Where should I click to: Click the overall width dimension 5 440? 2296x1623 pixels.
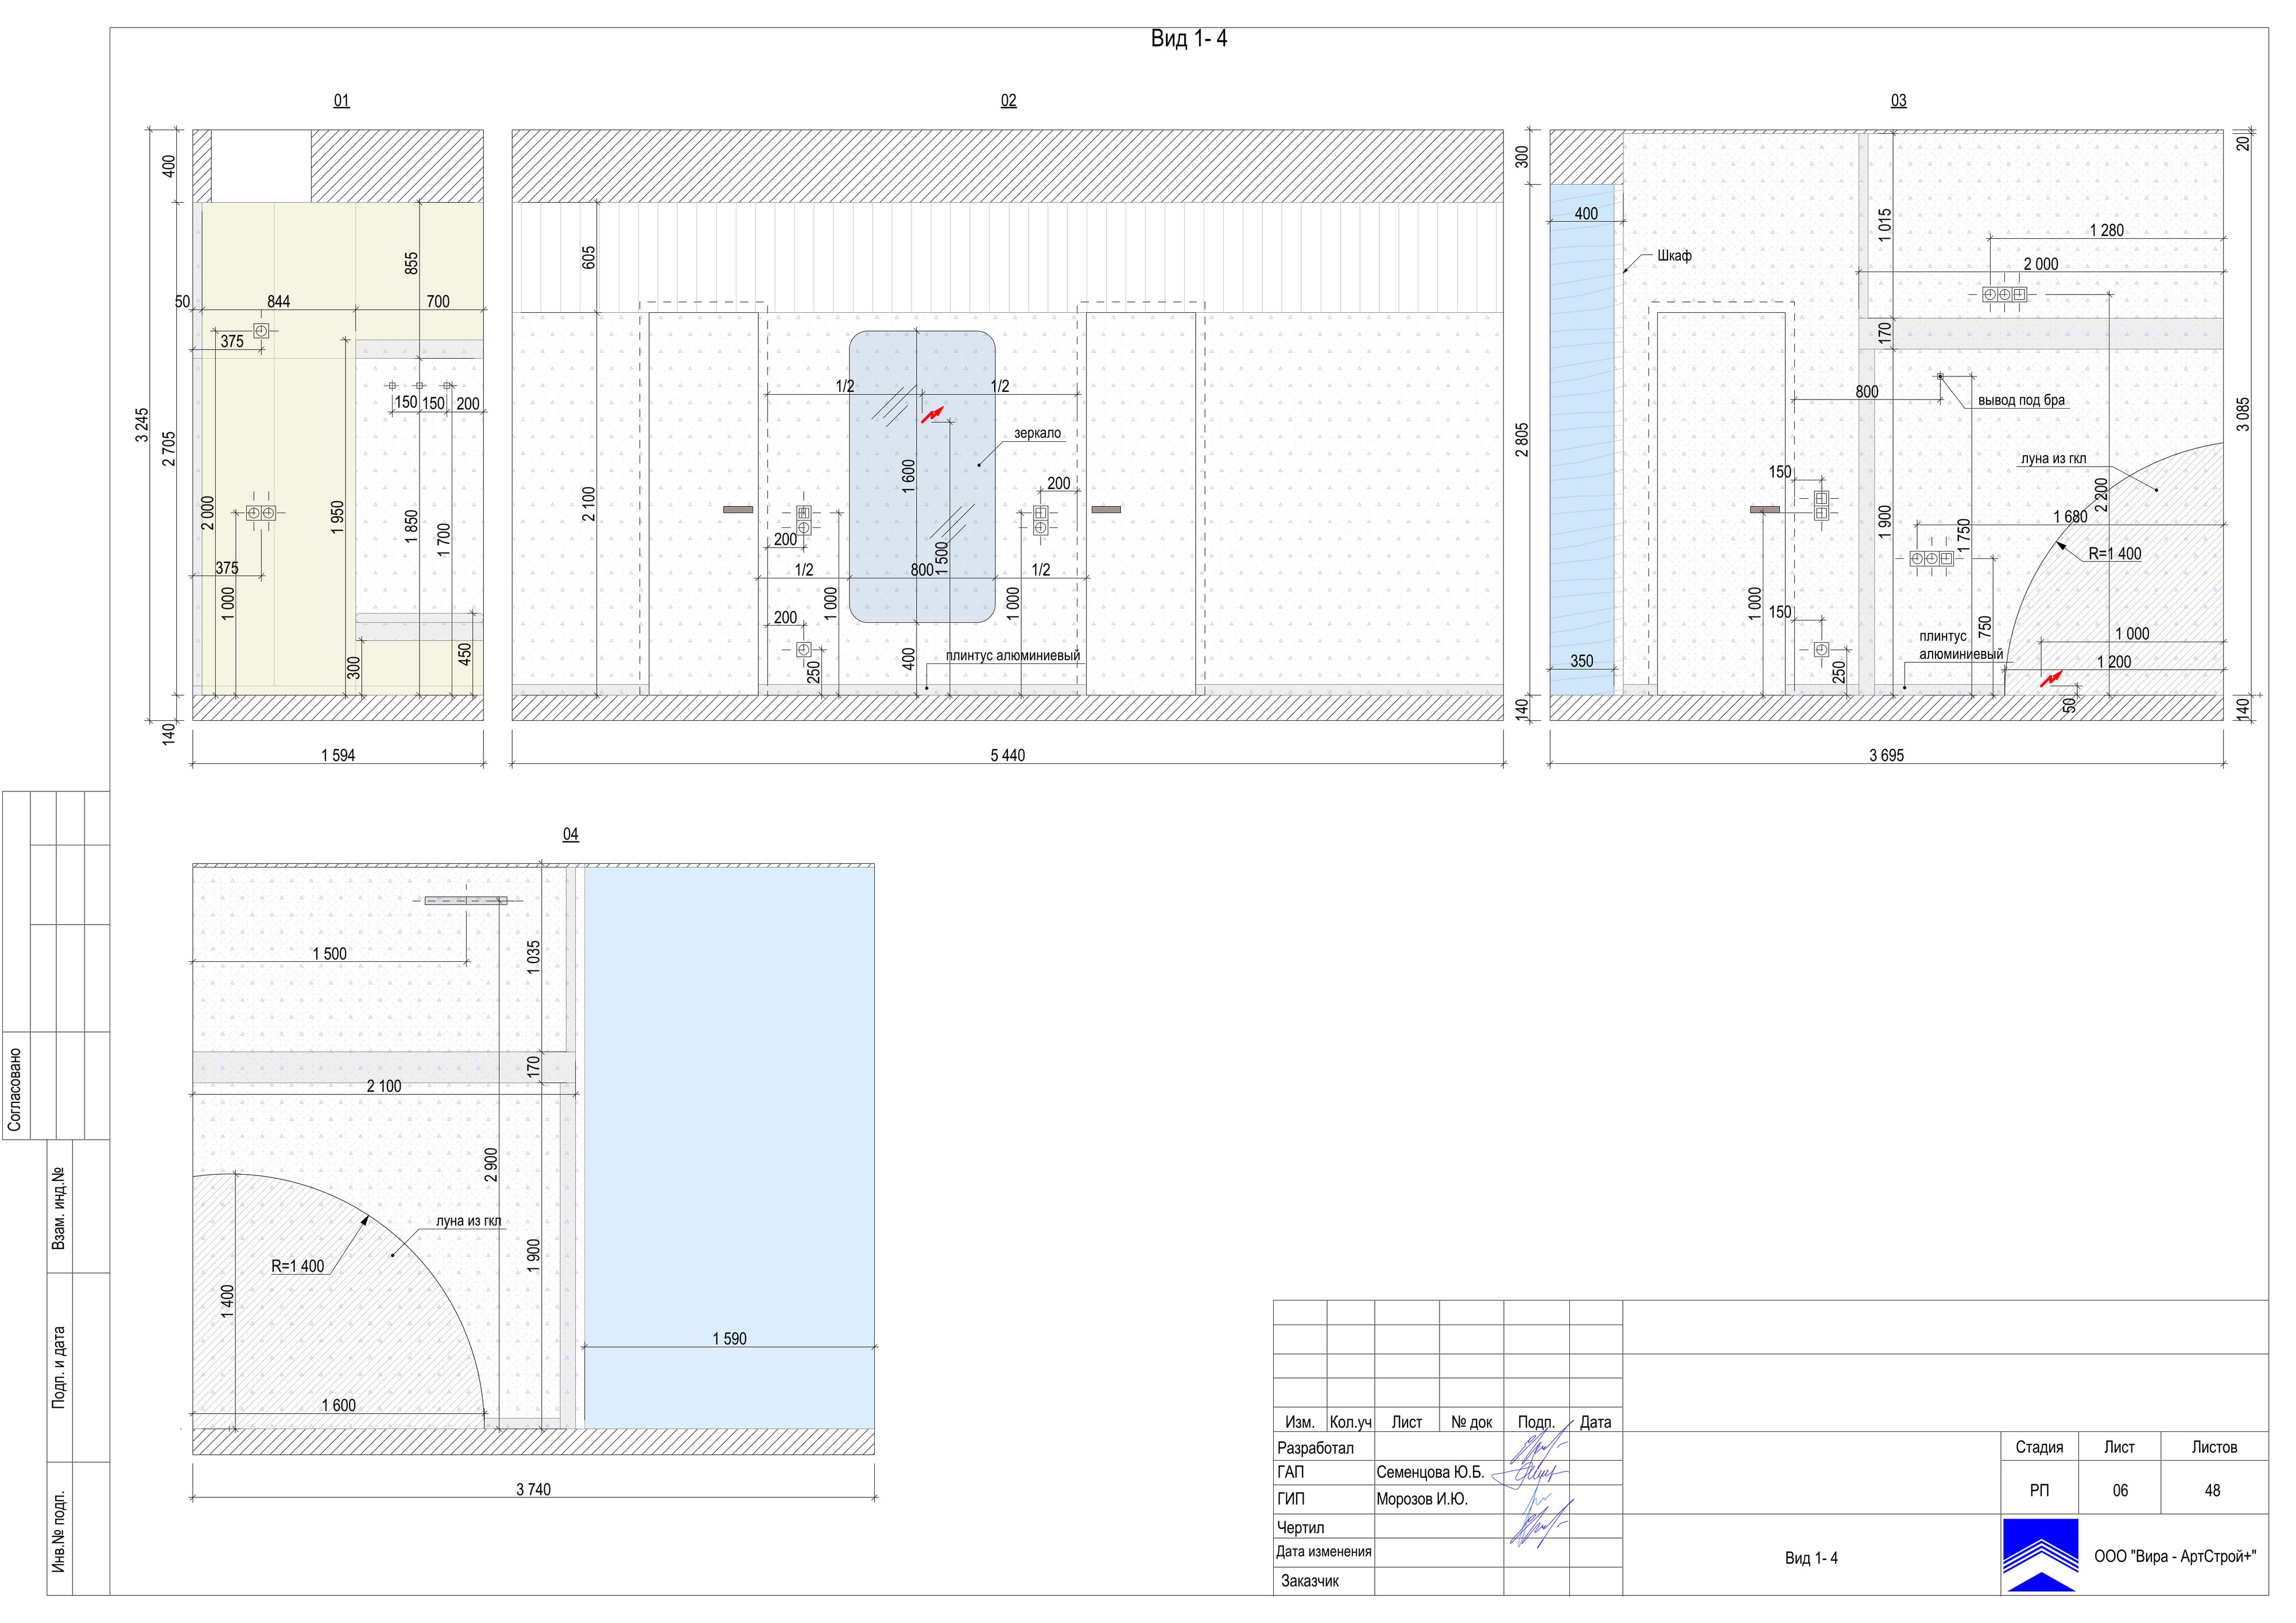pyautogui.click(x=1007, y=756)
